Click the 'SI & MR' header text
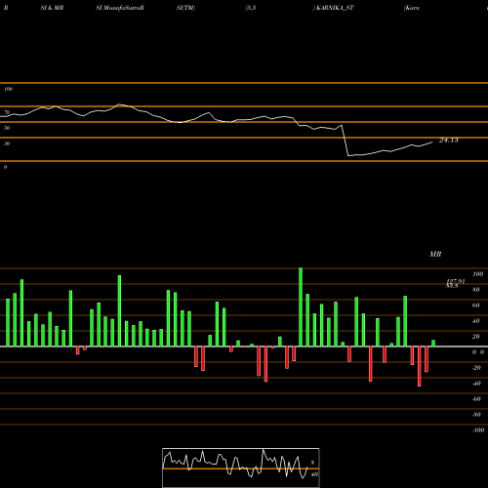Viewport: 488px width, 488px height. [x=52, y=8]
